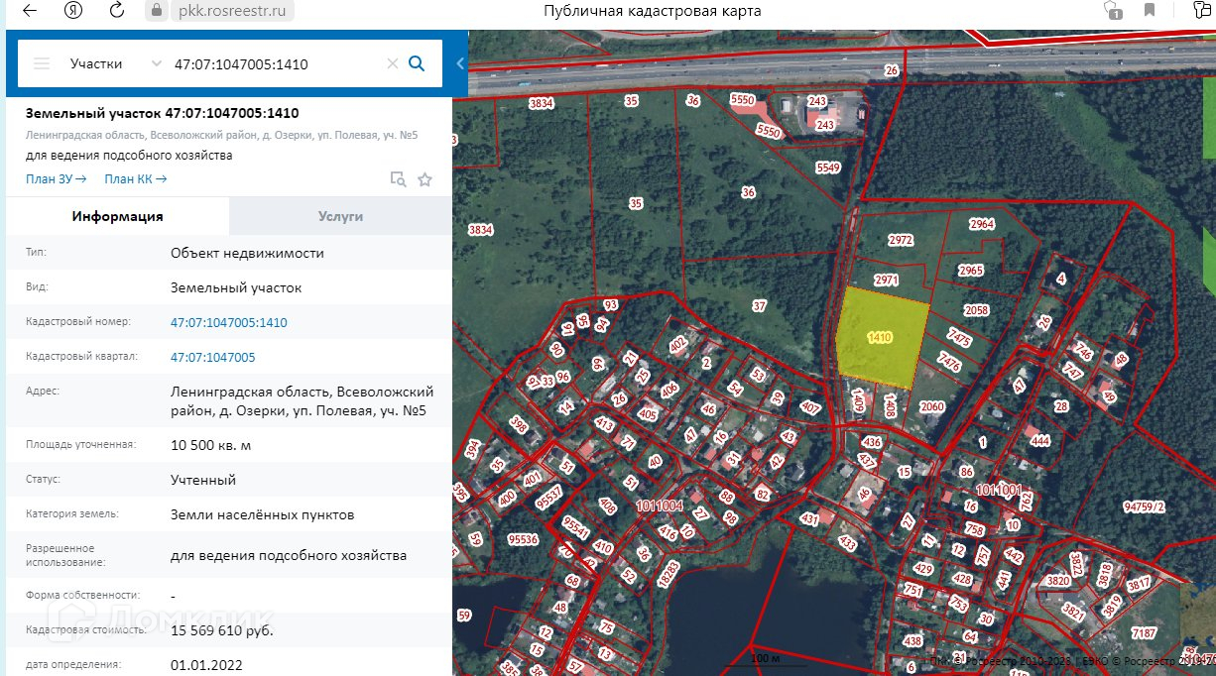Click parcel label 2060 on map
The image size is (1216, 676).
click(x=931, y=406)
